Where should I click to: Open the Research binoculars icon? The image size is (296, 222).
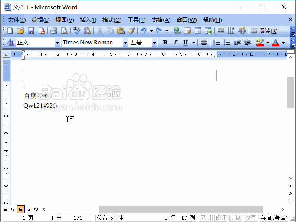[x=88, y=31]
